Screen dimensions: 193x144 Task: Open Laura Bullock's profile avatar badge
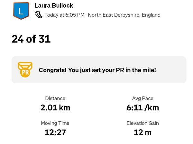pos(21,11)
